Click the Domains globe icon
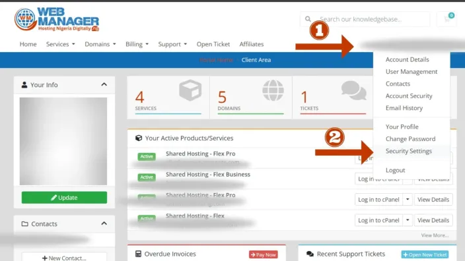Image resolution: width=465 pixels, height=261 pixels. point(273,90)
